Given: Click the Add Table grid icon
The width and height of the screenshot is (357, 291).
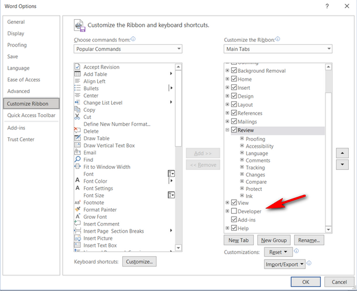Looking at the screenshot, I should tap(77, 74).
